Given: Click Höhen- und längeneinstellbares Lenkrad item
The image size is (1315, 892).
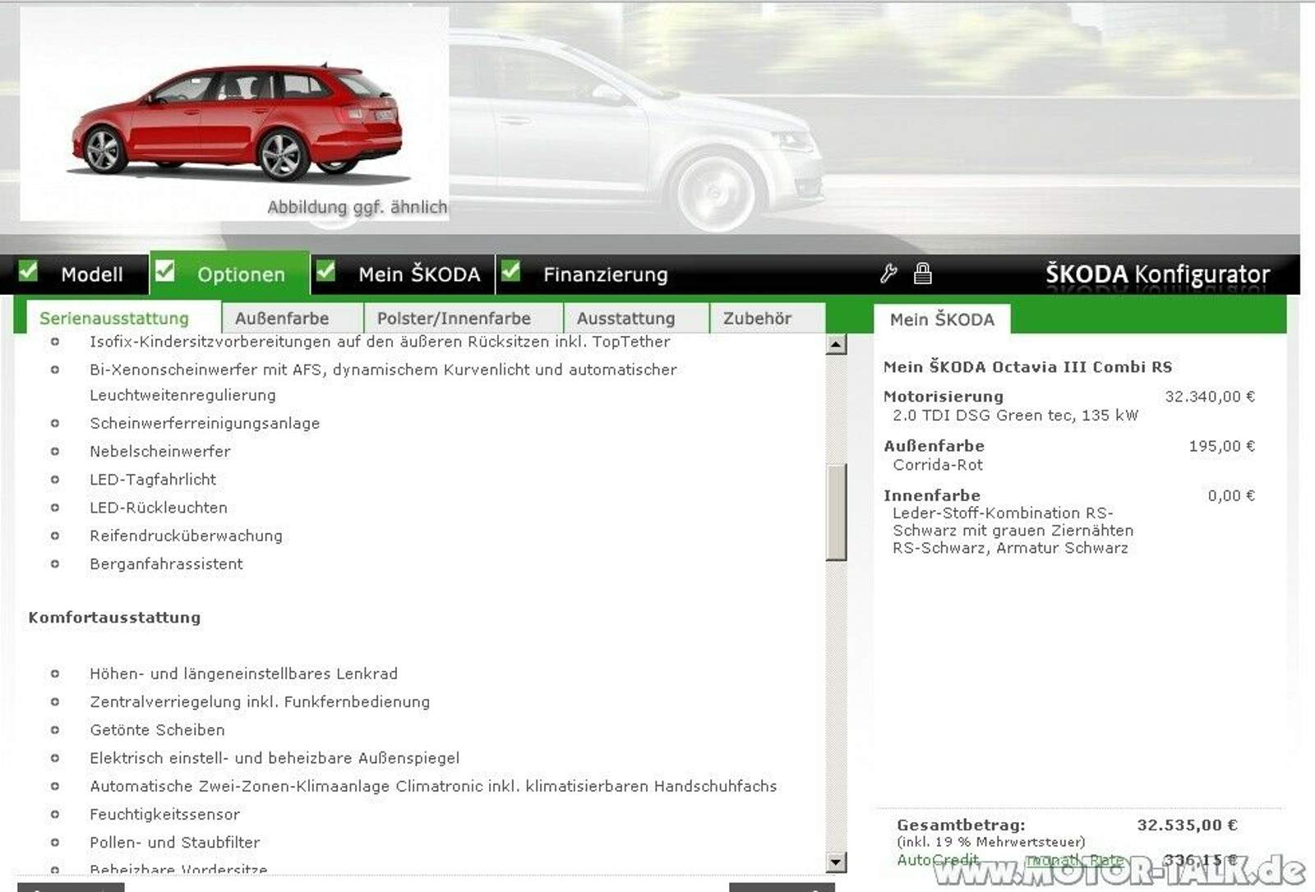Looking at the screenshot, I should [243, 674].
